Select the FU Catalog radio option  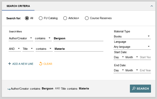click(x=41, y=18)
